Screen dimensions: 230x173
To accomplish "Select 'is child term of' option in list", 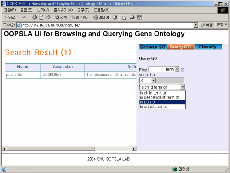I will tap(162, 93).
